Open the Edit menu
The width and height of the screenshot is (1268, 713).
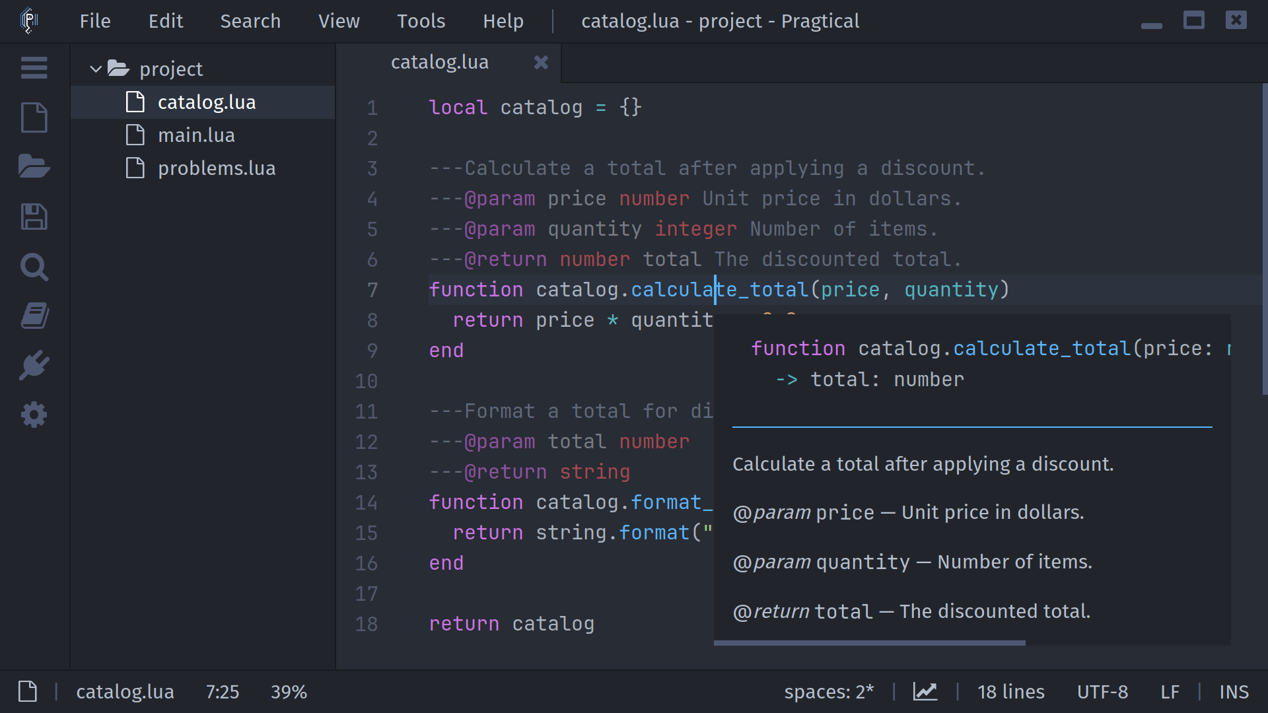[x=166, y=21]
